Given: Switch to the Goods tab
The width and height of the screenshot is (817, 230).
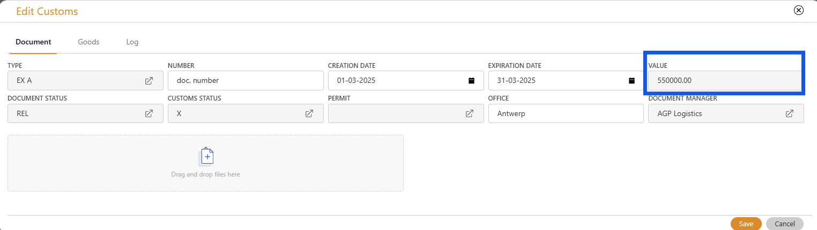Looking at the screenshot, I should (88, 42).
